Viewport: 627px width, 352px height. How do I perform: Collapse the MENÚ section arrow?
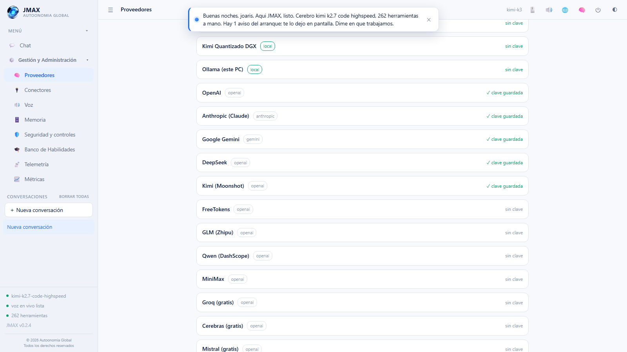coord(87,31)
